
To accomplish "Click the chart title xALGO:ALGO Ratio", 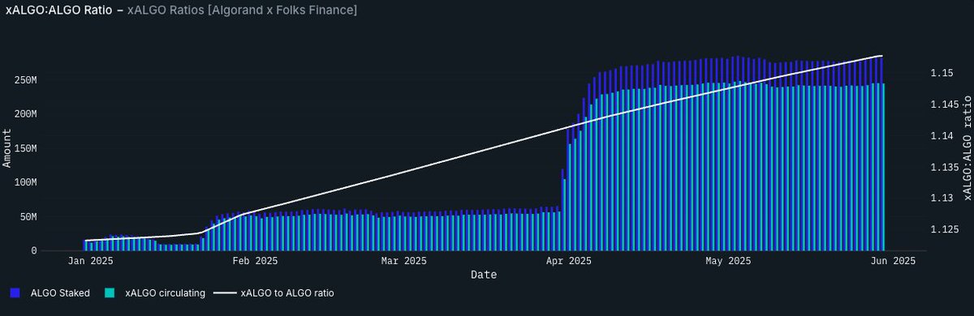I will [x=58, y=10].
